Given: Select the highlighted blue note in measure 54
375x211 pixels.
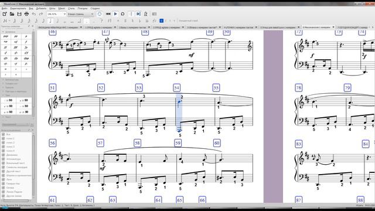Looking at the screenshot, I should pos(179,101).
